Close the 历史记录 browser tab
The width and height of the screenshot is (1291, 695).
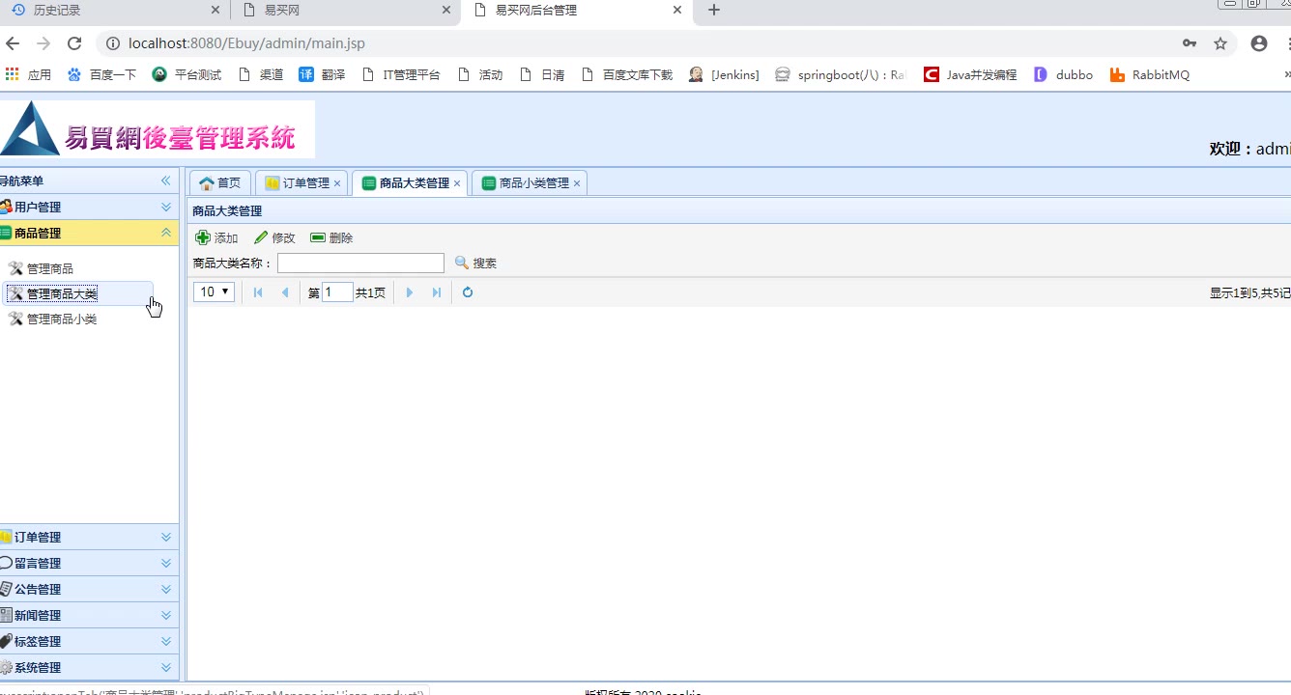215,11
